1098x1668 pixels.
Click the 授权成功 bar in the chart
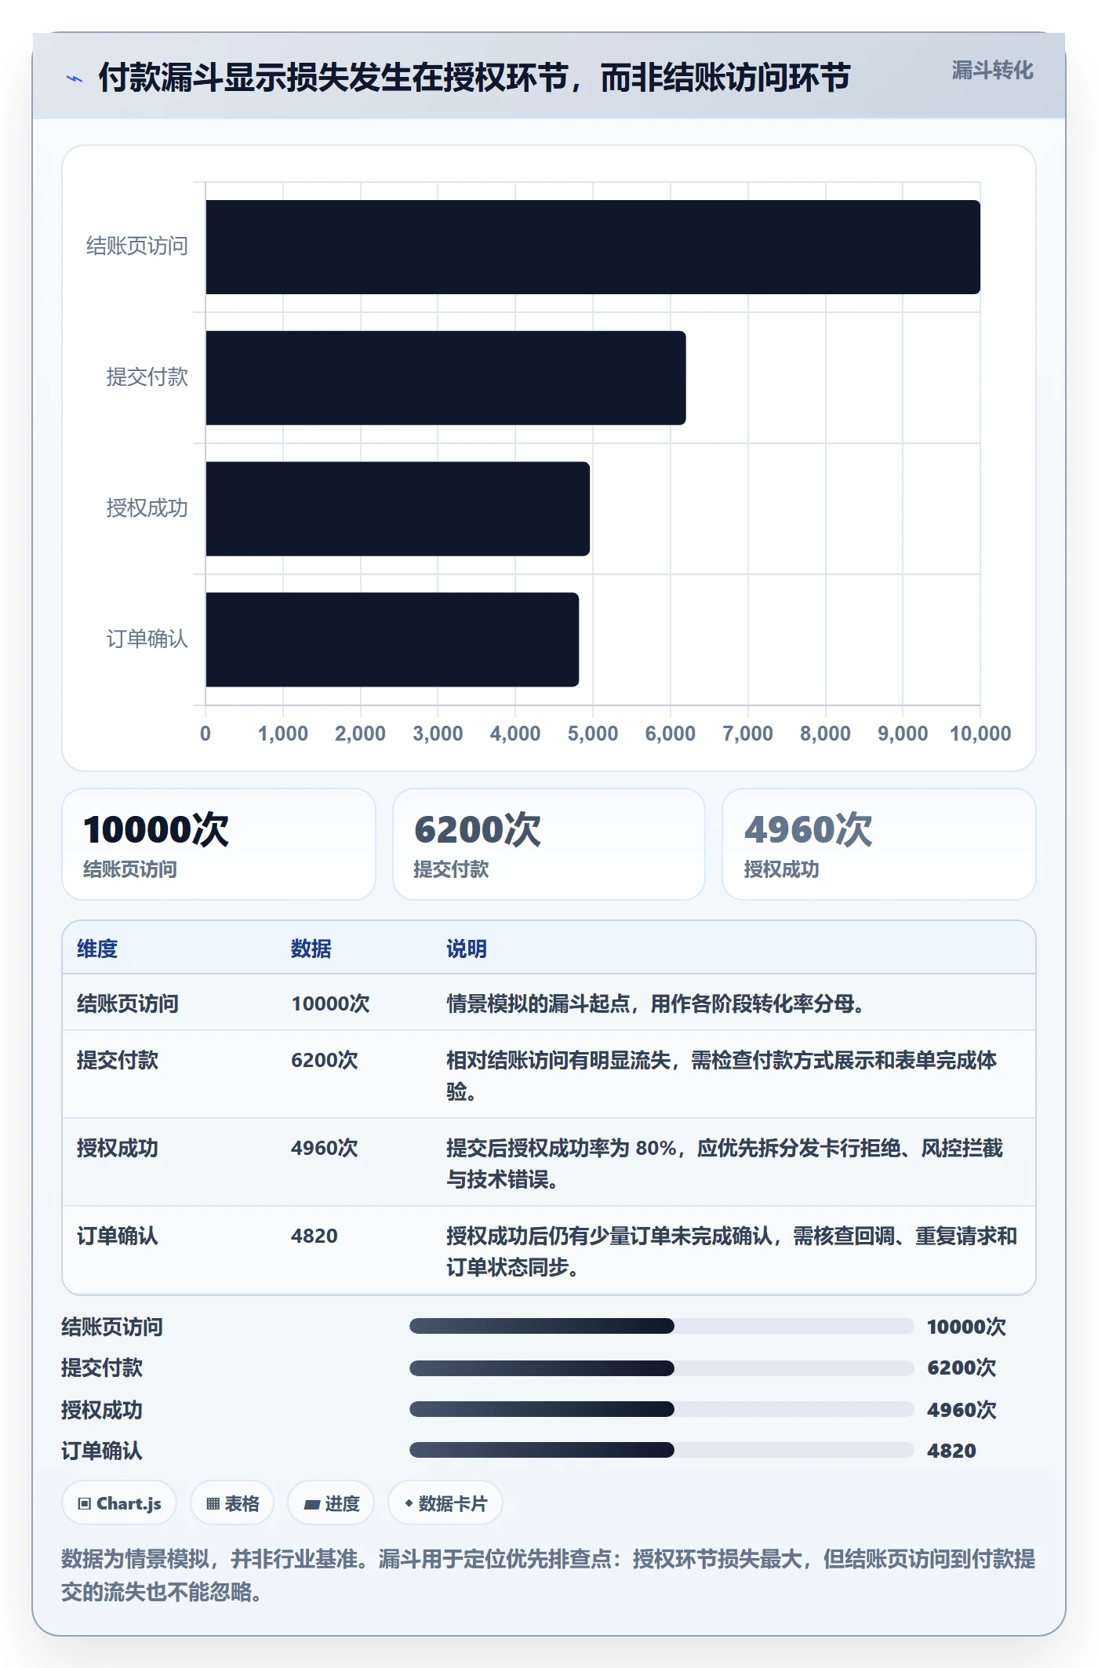pyautogui.click(x=398, y=509)
